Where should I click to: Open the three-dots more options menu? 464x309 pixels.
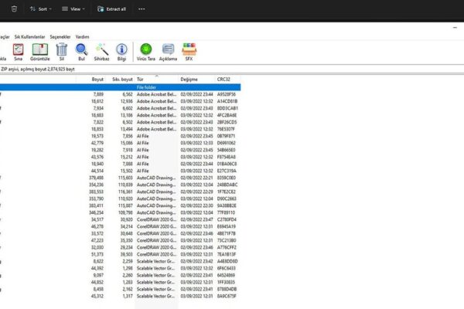pos(141,9)
